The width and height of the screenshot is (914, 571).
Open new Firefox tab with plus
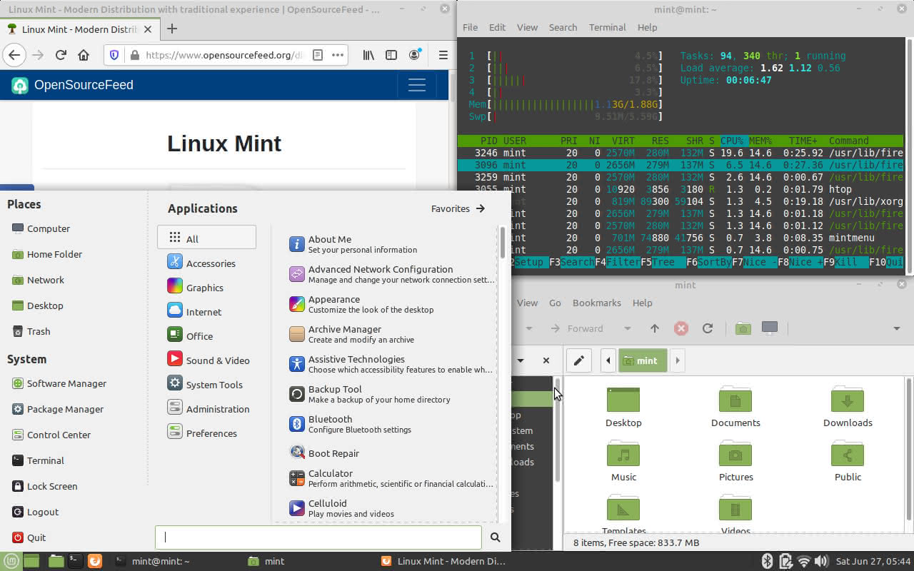[x=172, y=29]
